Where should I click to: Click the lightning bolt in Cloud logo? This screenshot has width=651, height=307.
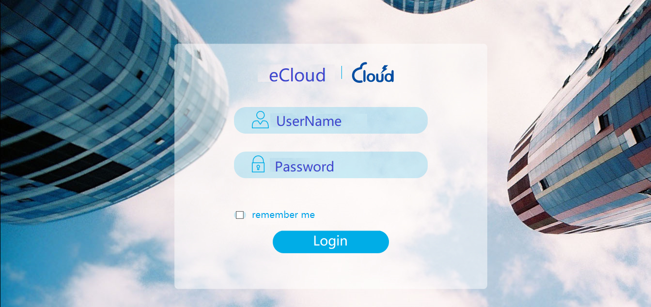point(385,68)
